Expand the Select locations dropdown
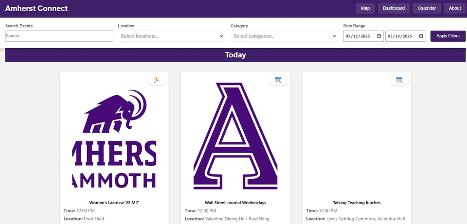The image size is (467, 224). click(x=172, y=36)
